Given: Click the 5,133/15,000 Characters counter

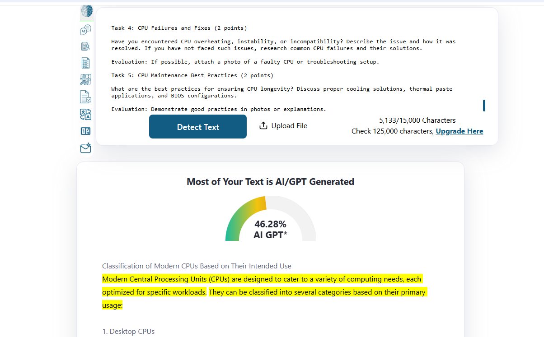Looking at the screenshot, I should tap(417, 120).
